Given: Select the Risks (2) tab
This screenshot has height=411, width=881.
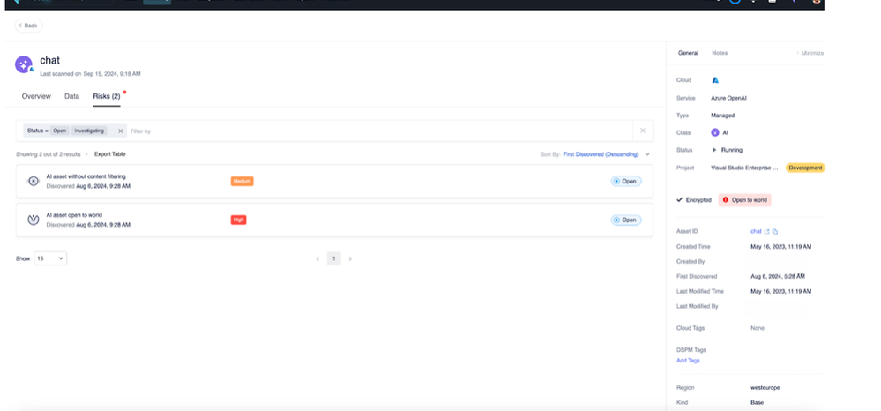Looking at the screenshot, I should (107, 96).
